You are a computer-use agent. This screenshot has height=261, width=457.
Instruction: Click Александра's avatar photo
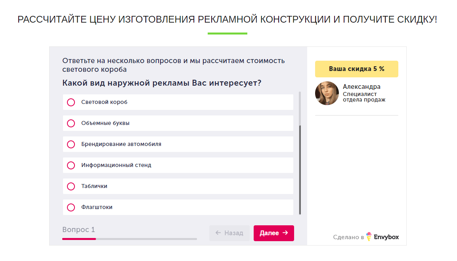(327, 93)
